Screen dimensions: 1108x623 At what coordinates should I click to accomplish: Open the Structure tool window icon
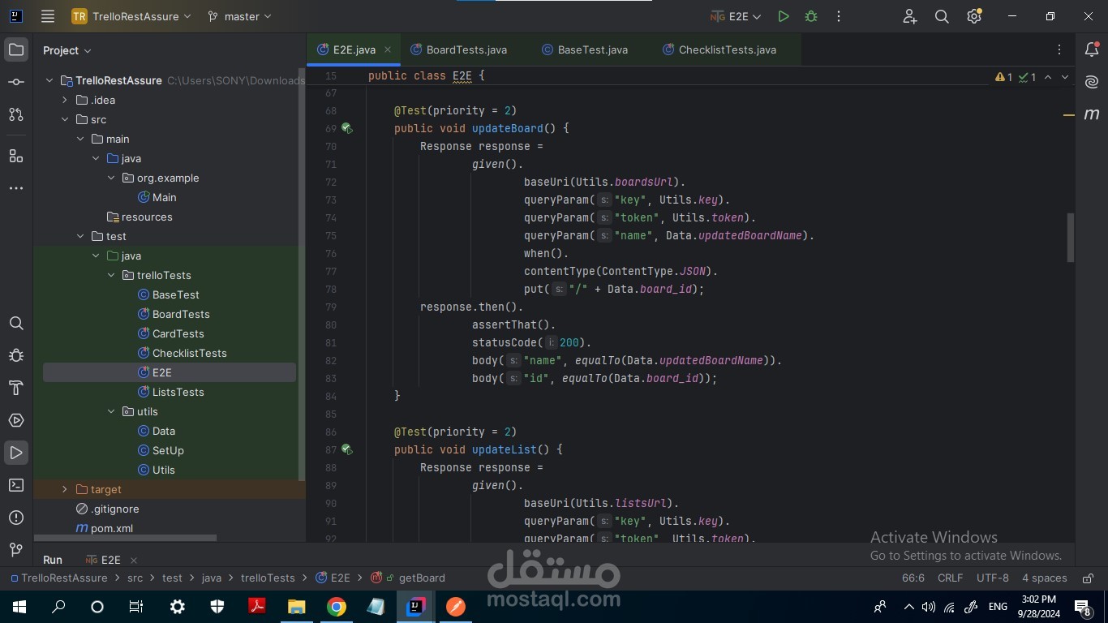pos(16,156)
